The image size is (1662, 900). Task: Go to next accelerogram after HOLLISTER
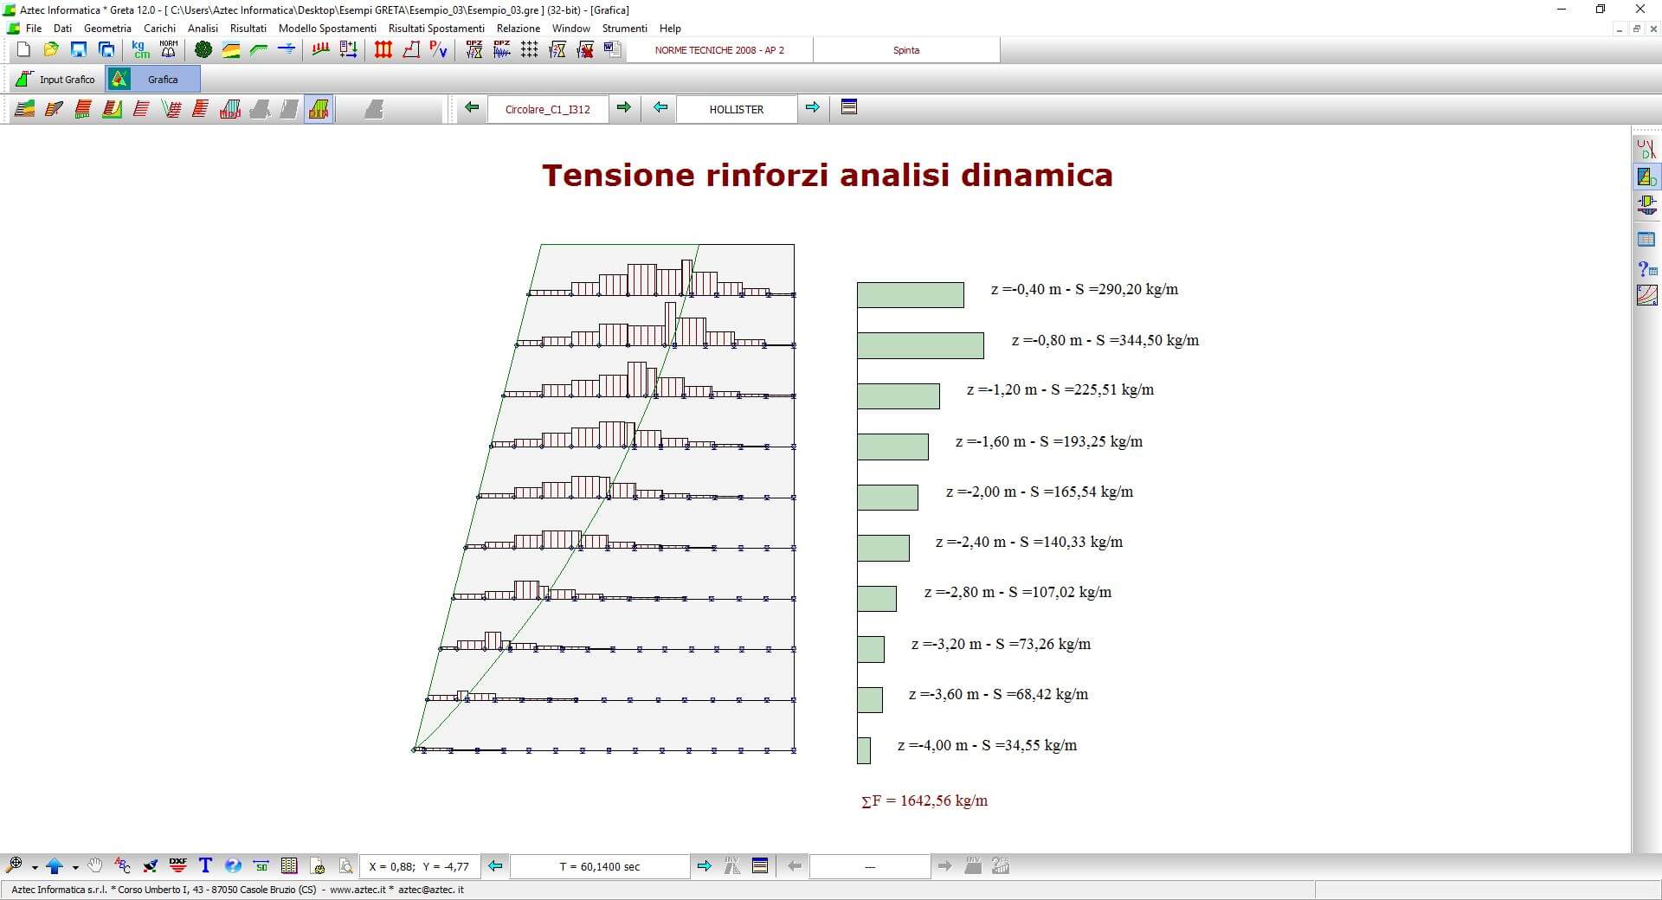point(812,108)
